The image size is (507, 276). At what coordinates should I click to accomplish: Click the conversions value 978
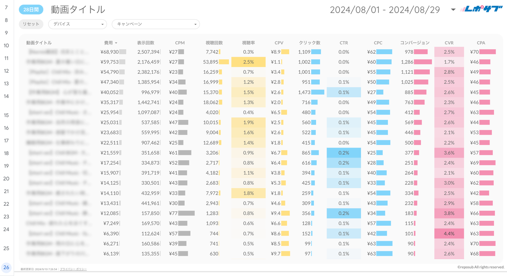pyautogui.click(x=409, y=52)
